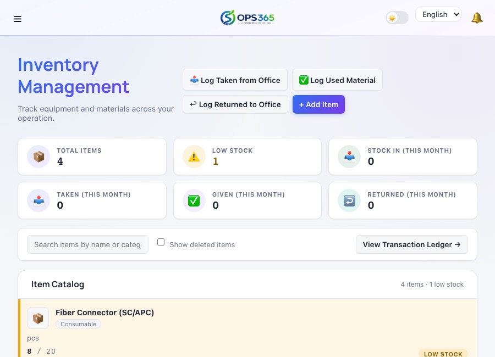Viewport: 495px width, 357px height.
Task: Select the Fiber Connector (SC/APC) item name
Action: click(x=105, y=313)
